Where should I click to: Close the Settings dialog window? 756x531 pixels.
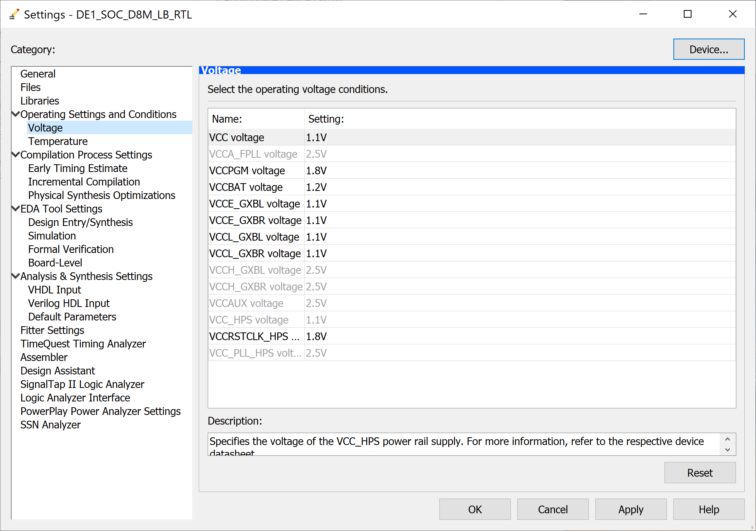click(x=732, y=14)
